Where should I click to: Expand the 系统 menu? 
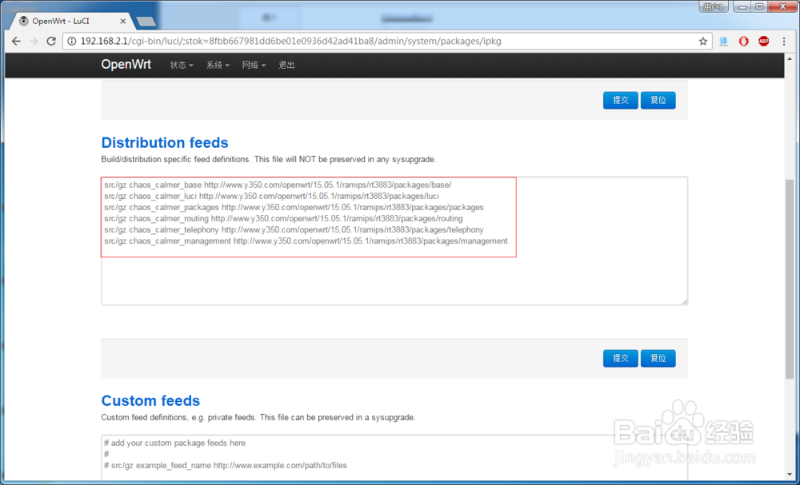[x=218, y=66]
